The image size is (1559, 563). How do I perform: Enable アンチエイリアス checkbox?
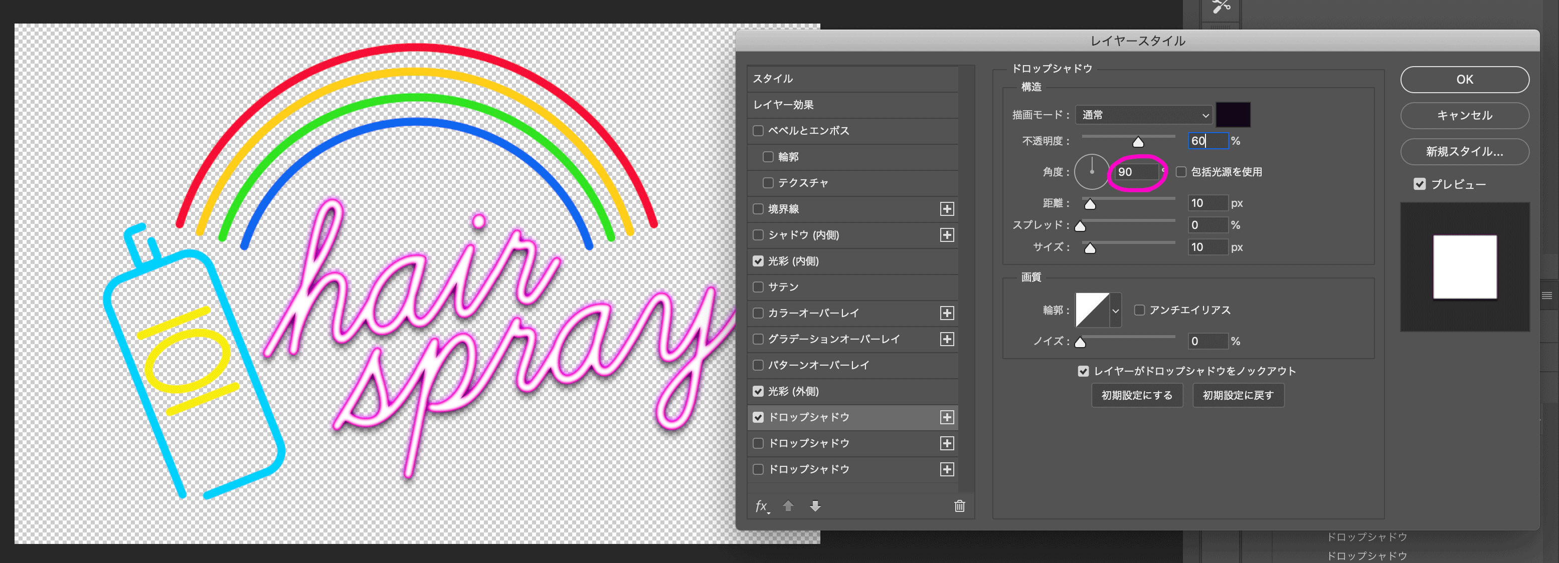1140,310
